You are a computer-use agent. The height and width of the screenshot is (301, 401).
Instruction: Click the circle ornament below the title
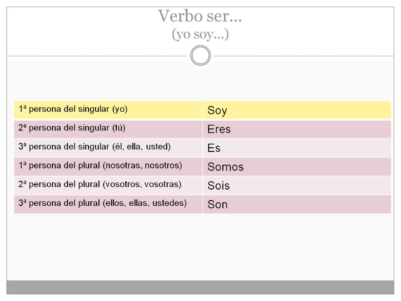(200, 56)
